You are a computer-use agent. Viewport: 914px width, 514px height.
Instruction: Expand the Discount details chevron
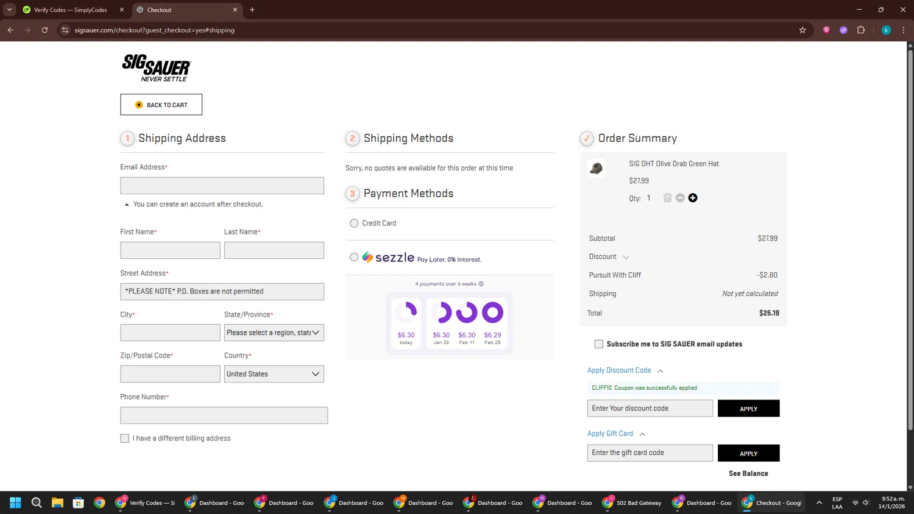coord(626,258)
